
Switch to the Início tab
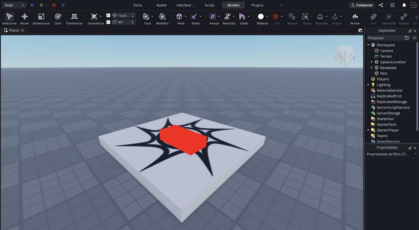pyautogui.click(x=138, y=5)
